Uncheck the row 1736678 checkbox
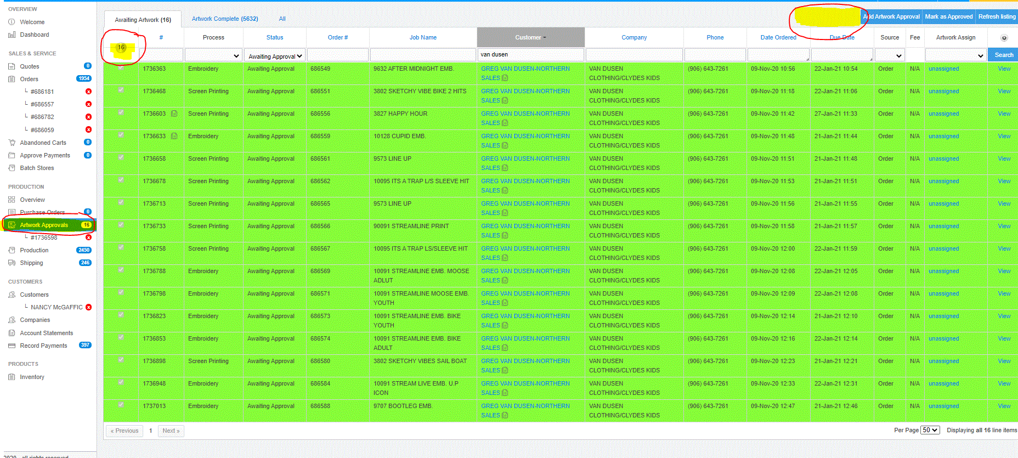This screenshot has width=1018, height=458. (121, 179)
